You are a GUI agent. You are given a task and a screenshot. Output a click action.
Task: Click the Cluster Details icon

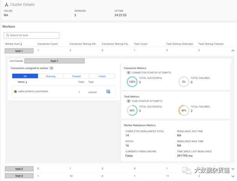[x=6, y=5]
